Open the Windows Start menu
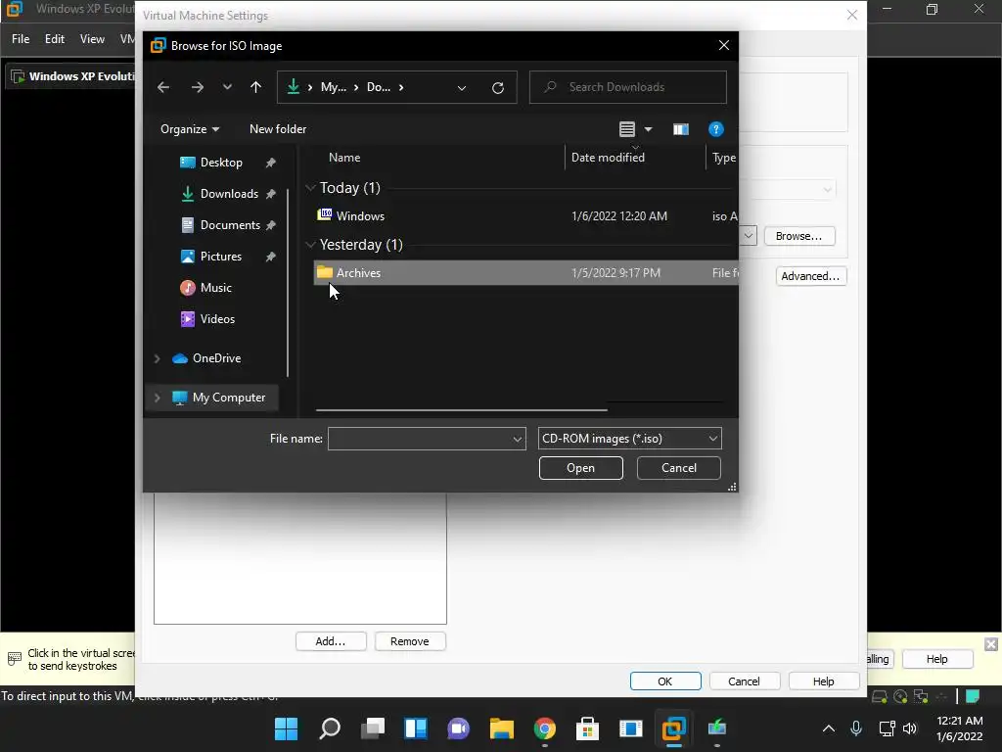Viewport: 1002px width, 752px height. point(287,728)
